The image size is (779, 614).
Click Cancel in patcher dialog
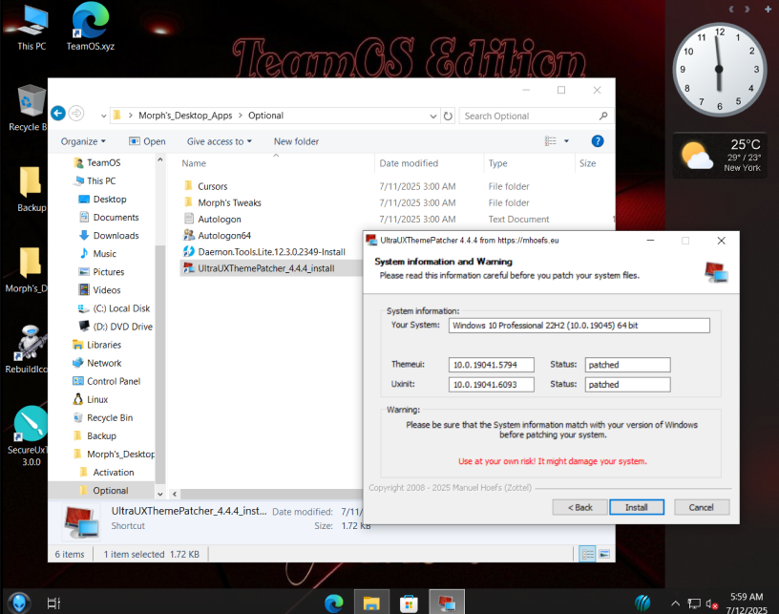click(x=701, y=507)
